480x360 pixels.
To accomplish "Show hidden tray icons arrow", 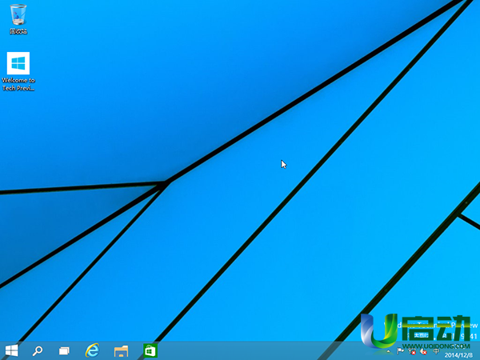I will click(389, 351).
